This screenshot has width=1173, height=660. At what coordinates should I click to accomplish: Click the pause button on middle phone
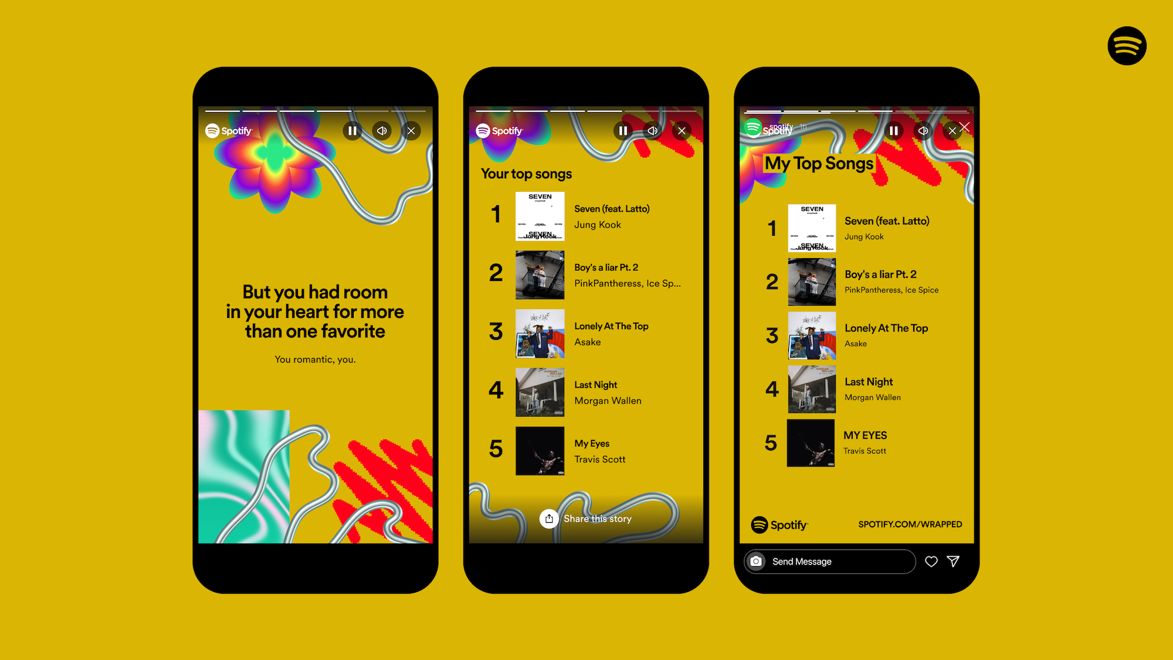point(625,131)
